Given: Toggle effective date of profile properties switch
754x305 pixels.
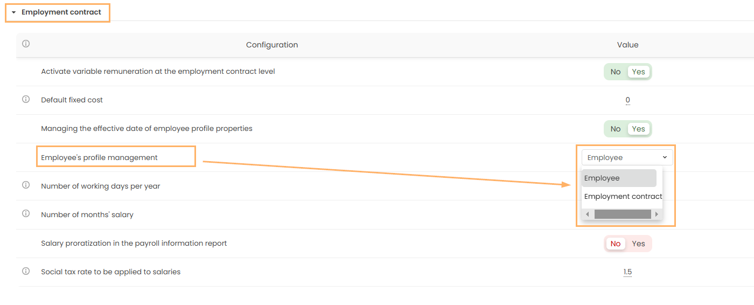Looking at the screenshot, I should tap(627, 129).
